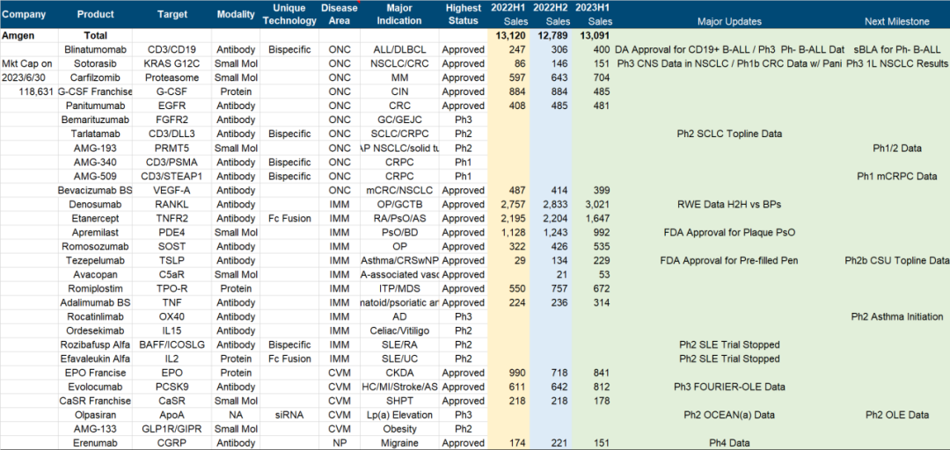Select the CD3/STEAP1 target cell
Screen dimensions: 950x450
[x=172, y=177]
